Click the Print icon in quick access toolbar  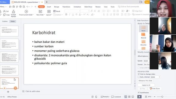[20, 7]
